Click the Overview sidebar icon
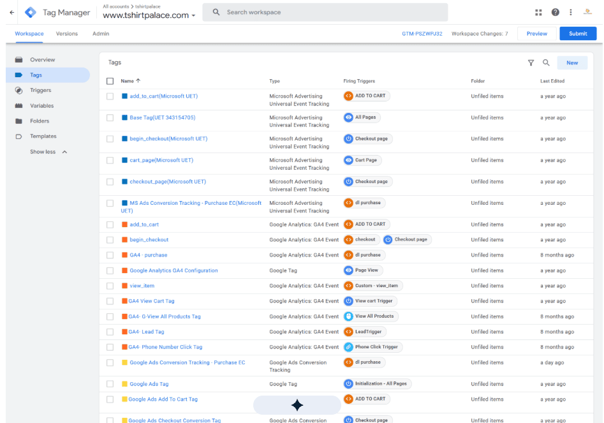 click(x=19, y=60)
